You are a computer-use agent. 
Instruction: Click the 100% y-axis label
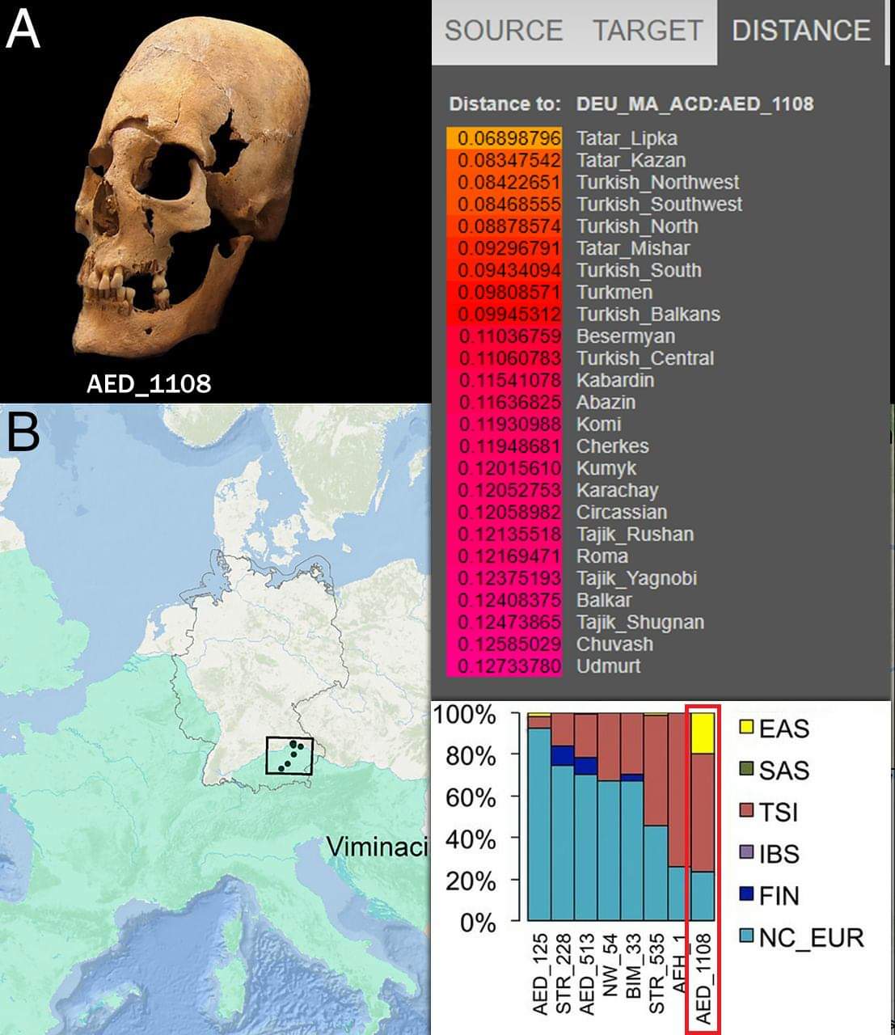[465, 715]
